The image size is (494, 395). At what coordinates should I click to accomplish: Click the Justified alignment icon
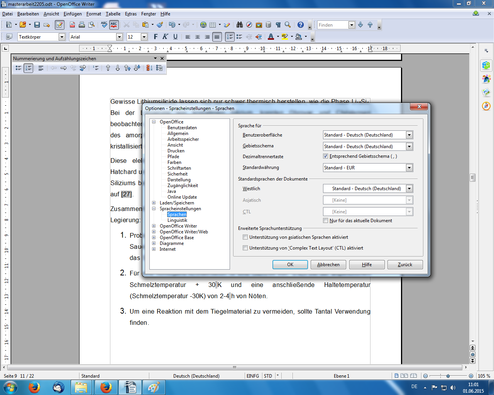(217, 37)
